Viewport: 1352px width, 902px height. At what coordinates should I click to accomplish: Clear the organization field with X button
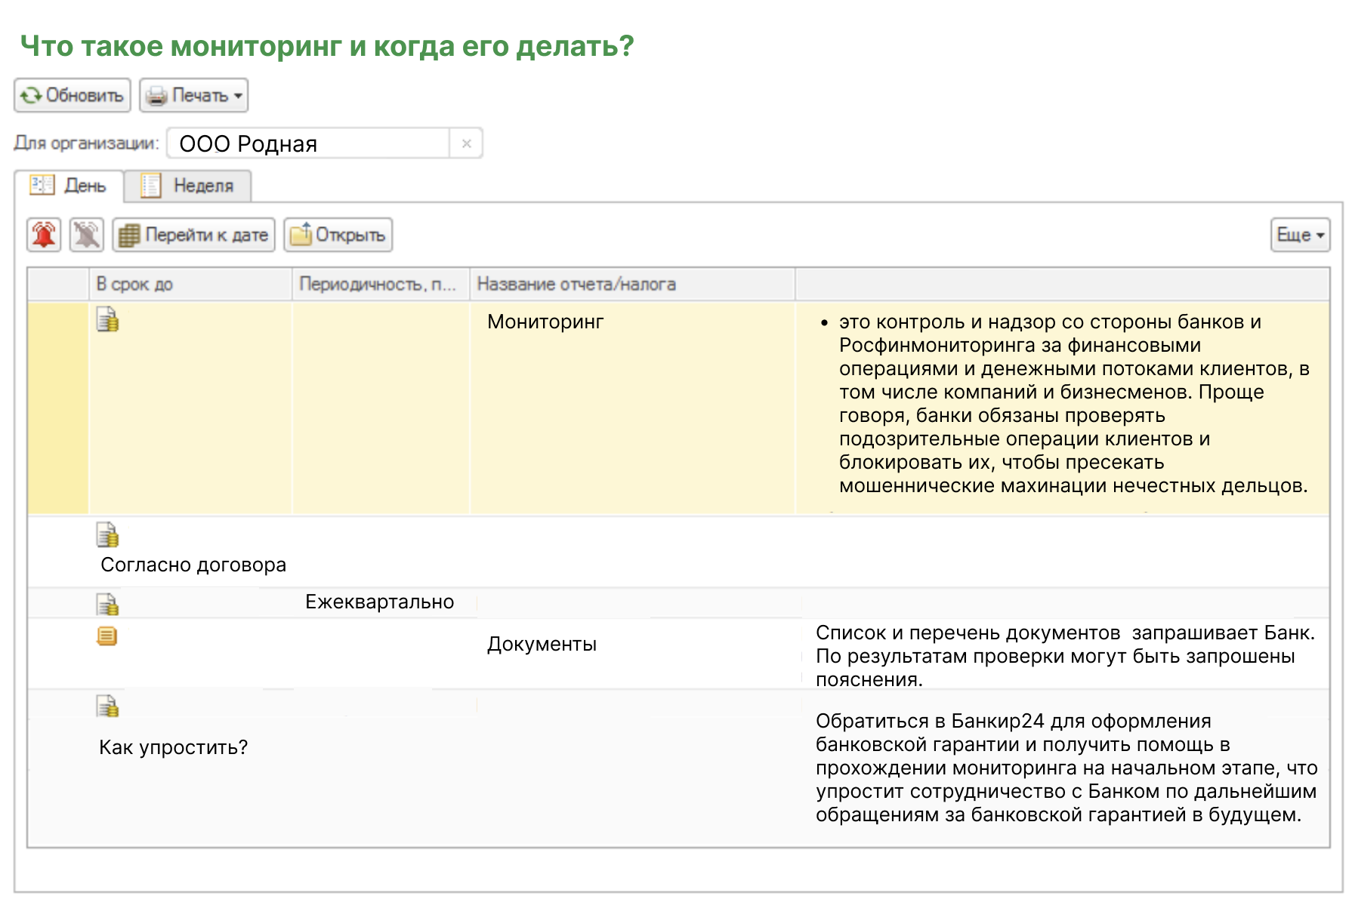466,143
